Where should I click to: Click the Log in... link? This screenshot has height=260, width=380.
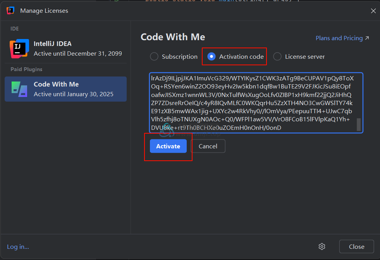[x=18, y=247]
